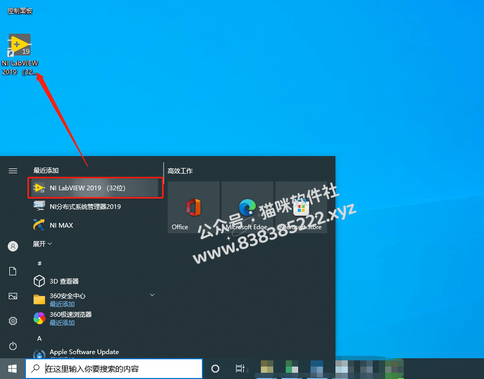Expand the Start menu hamburger navigation
The width and height of the screenshot is (484, 379).
[x=13, y=171]
